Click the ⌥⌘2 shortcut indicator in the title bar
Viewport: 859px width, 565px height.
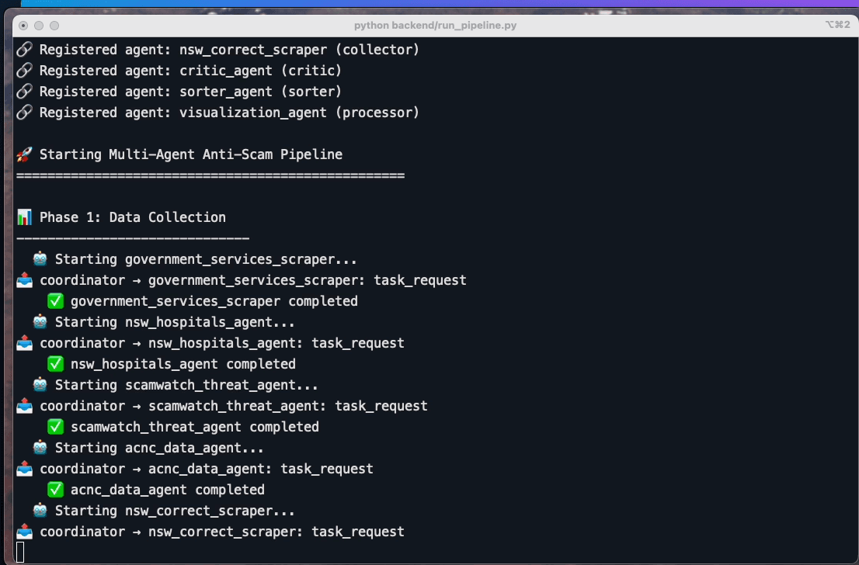click(836, 25)
